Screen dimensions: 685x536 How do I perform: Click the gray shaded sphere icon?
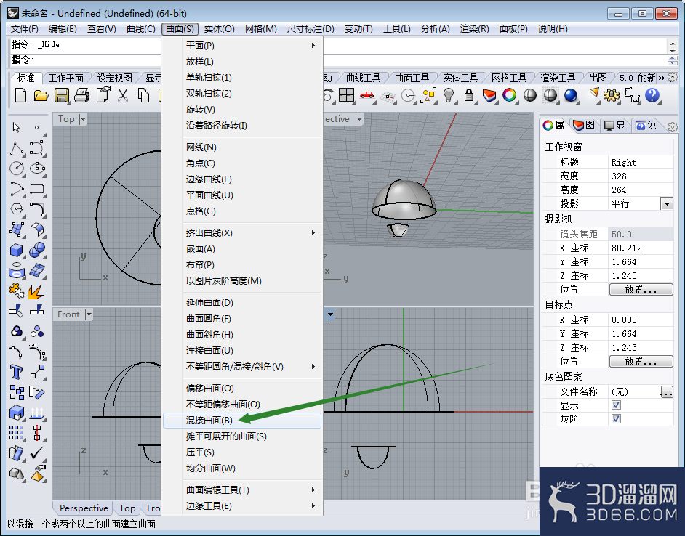pos(530,94)
